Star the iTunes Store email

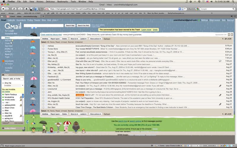coord(46,49)
